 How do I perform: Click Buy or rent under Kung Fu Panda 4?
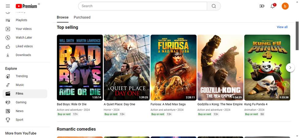251,114
